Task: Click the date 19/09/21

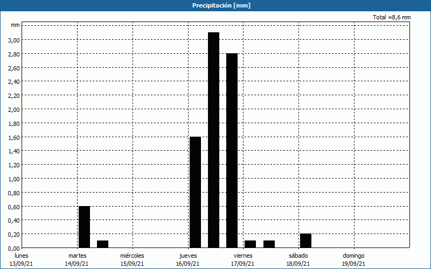Action: [353, 264]
